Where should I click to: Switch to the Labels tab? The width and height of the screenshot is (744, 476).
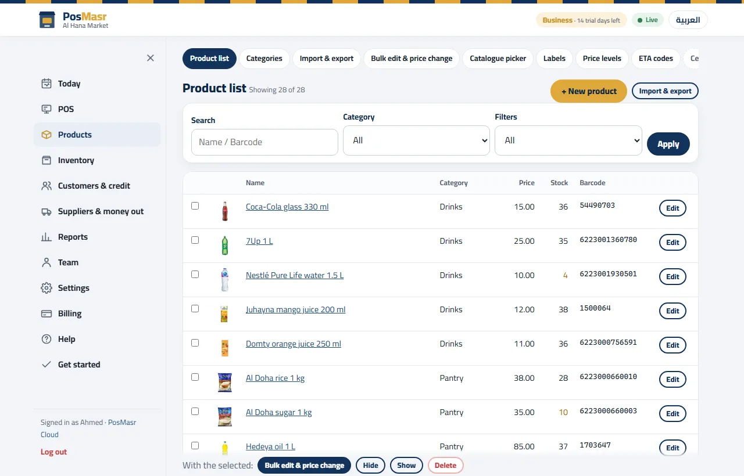tap(555, 59)
